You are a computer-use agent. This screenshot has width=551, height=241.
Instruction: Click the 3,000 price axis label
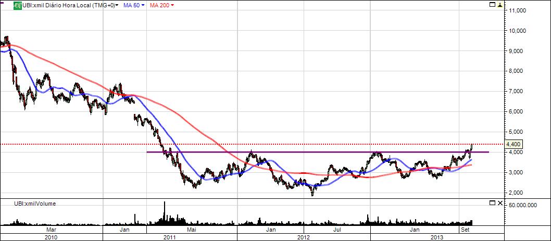pyautogui.click(x=517, y=172)
